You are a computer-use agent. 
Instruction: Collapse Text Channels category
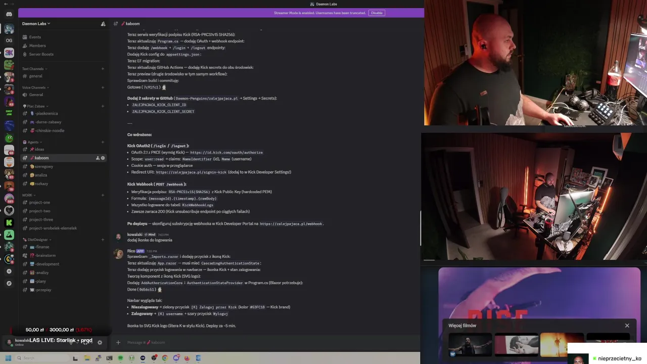click(x=34, y=69)
